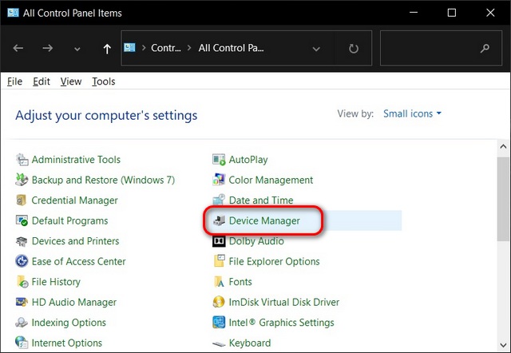
Task: Click the Color Management icon
Action: tap(219, 180)
